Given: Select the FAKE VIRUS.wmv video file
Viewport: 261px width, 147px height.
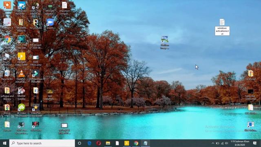Looking at the screenshot, I should point(35,60).
